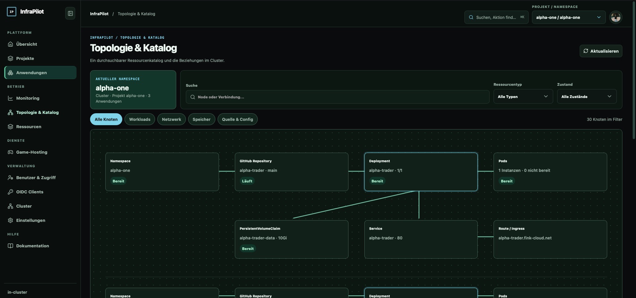Select the Route / Ingress alpha-trader.fink-cloud.net node
Viewport: 636px width, 298px height.
click(x=550, y=239)
